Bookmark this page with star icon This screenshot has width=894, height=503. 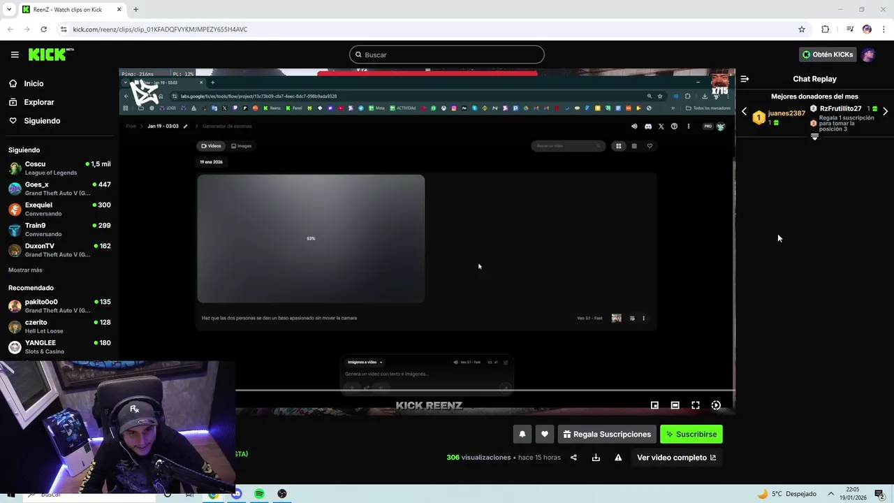pos(802,29)
